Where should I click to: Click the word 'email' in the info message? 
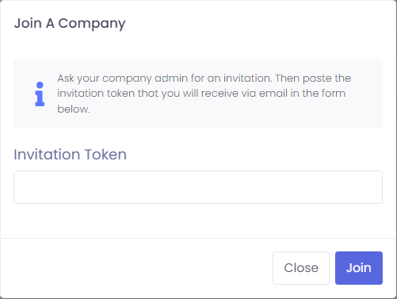(273, 94)
